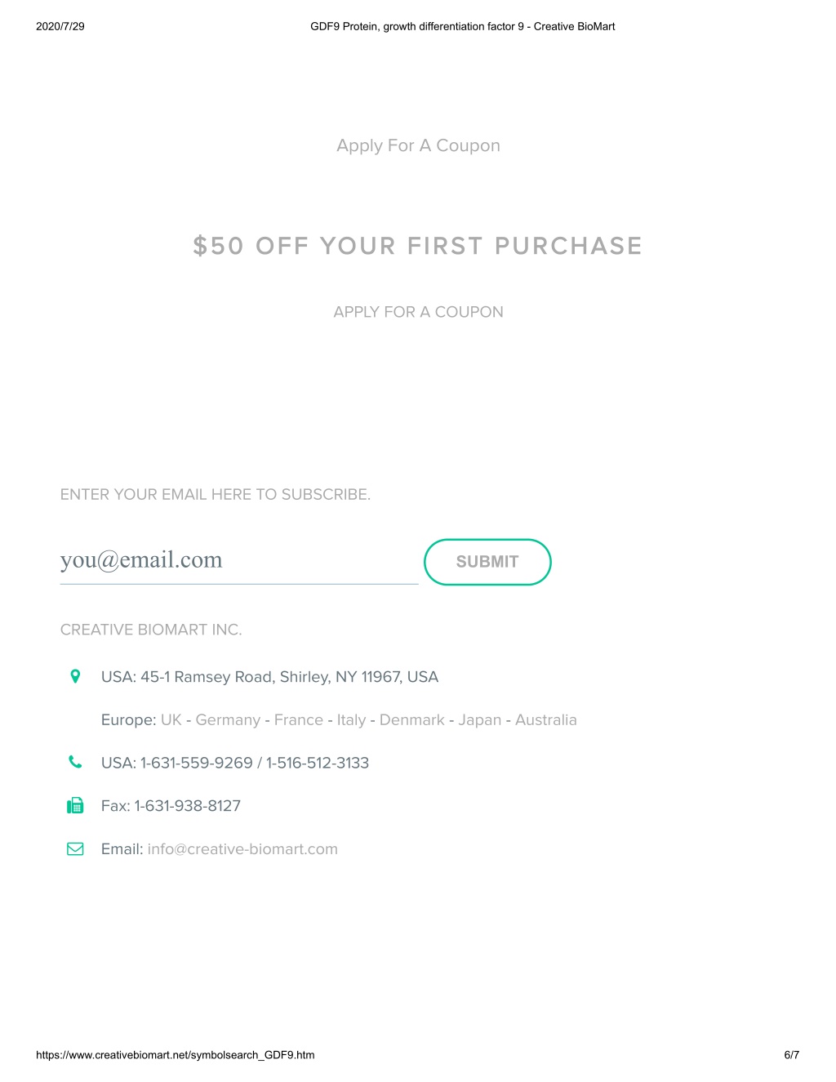Open the Japan office link

coord(480,720)
